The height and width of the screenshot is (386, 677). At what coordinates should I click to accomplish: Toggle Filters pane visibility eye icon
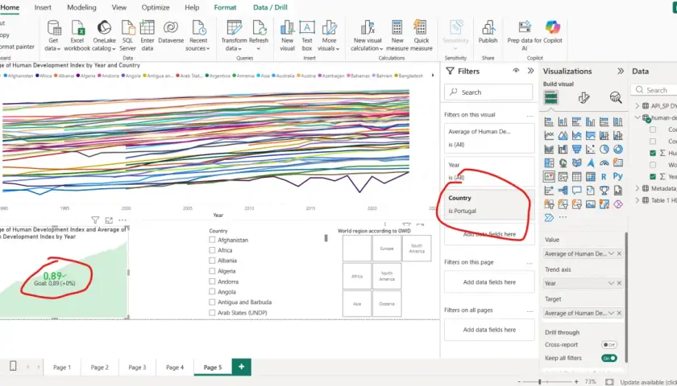tap(516, 71)
